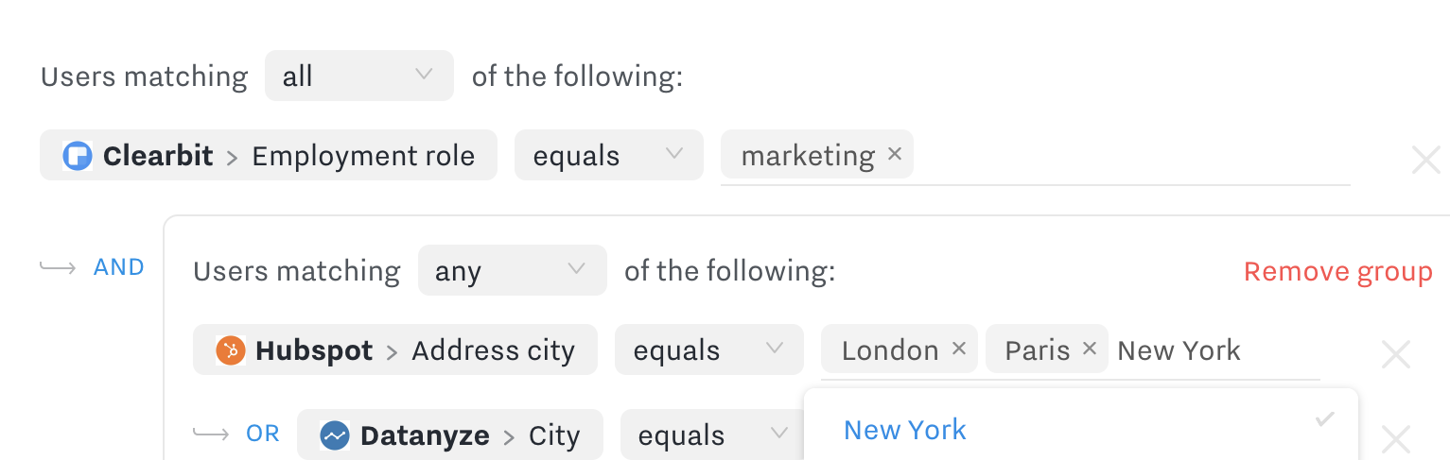
Task: Open the nested group 'any' match dropdown
Action: (512, 271)
